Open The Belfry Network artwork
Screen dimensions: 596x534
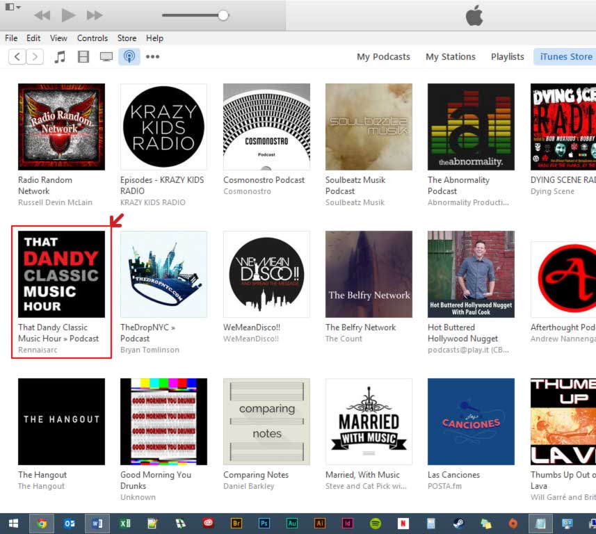(x=369, y=275)
